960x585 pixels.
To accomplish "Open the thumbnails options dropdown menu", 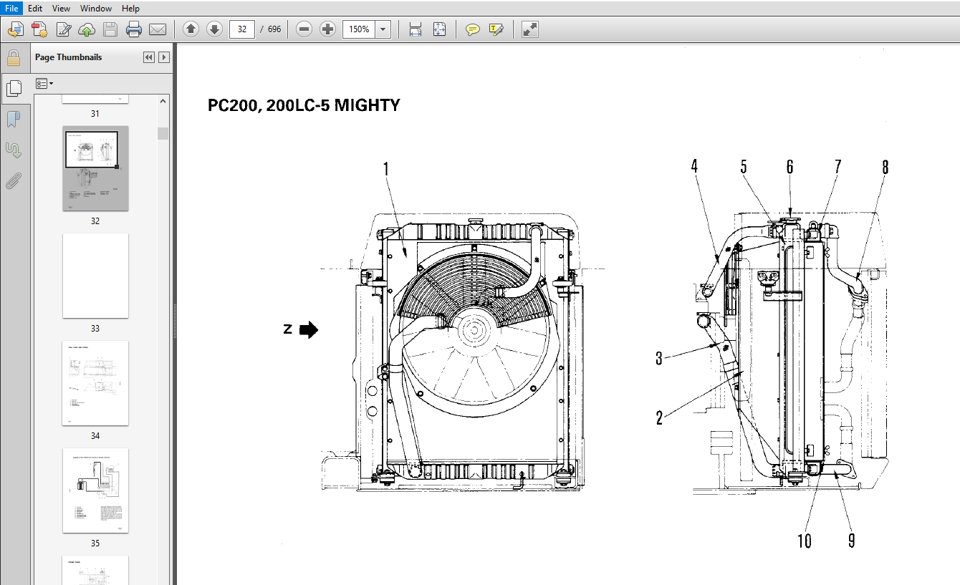I will 44,84.
